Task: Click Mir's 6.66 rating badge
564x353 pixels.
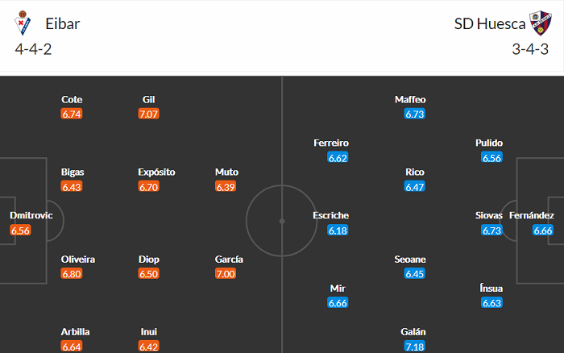Action: 338,302
